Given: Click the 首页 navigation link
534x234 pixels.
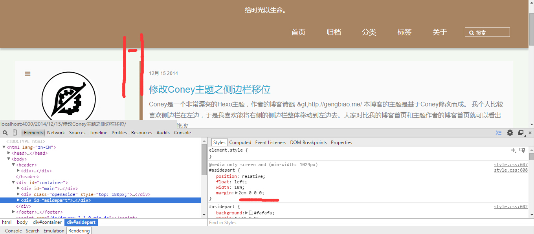Looking at the screenshot, I should coord(299,32).
